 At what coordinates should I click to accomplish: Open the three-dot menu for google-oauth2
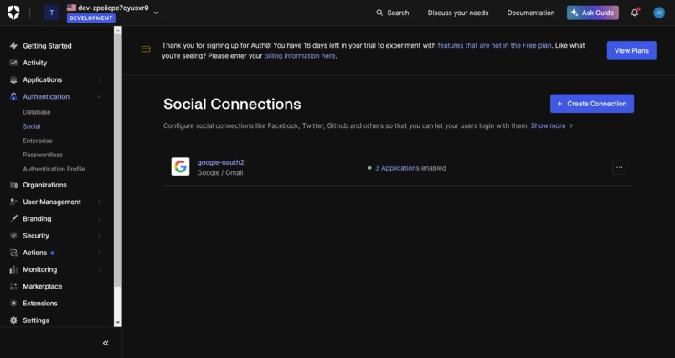[x=619, y=167]
